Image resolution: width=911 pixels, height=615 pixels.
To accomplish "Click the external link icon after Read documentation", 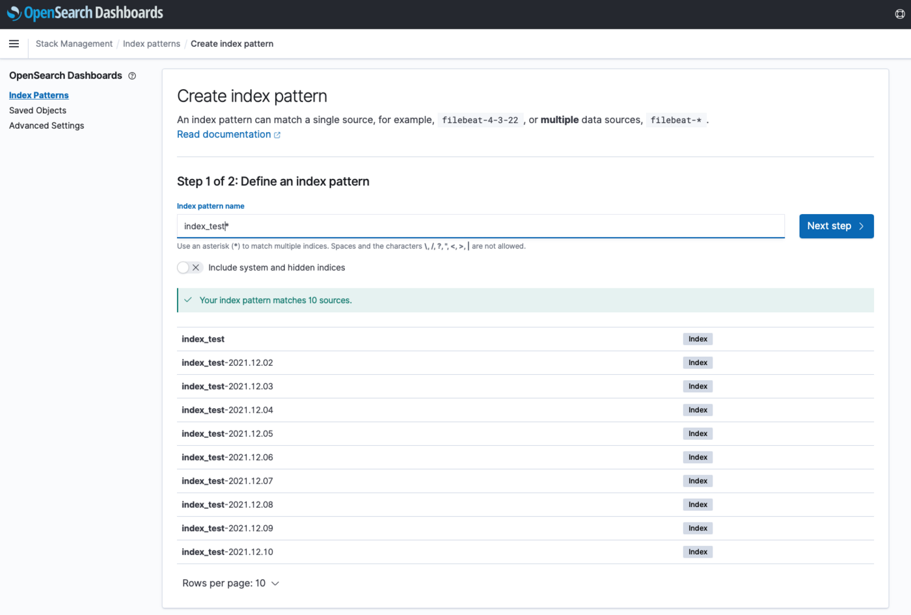I will pyautogui.click(x=277, y=135).
